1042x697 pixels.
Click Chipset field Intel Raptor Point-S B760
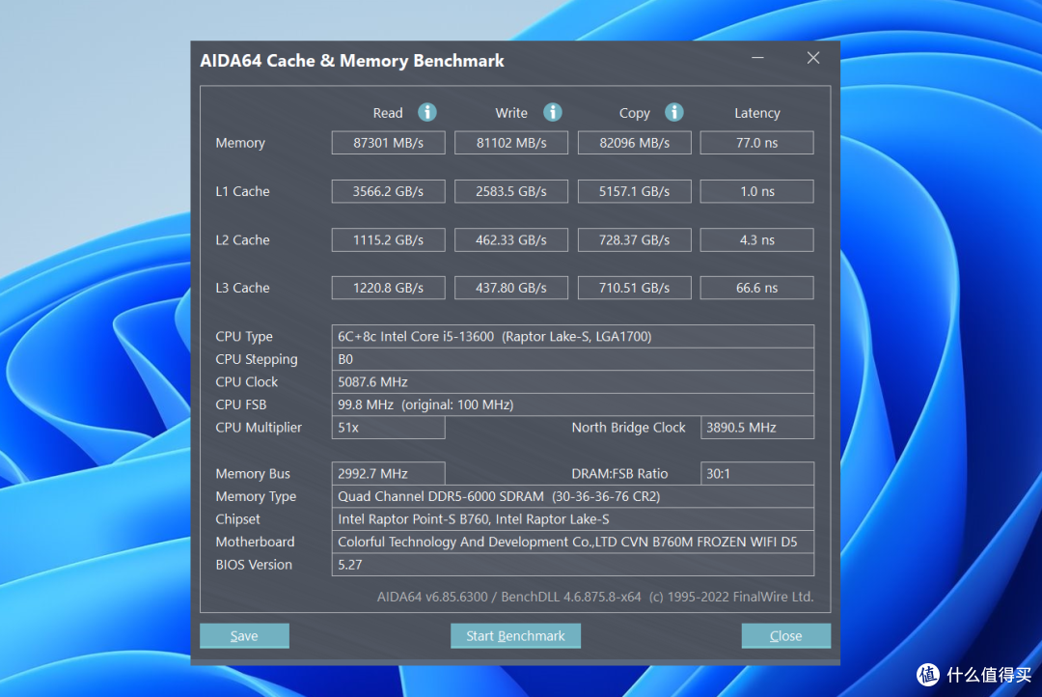click(x=573, y=518)
